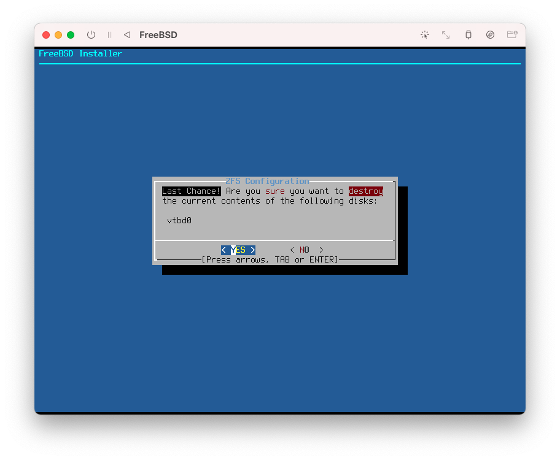This screenshot has height=460, width=560.
Task: Click the left-pointing triangle restart icon
Action: pos(126,34)
